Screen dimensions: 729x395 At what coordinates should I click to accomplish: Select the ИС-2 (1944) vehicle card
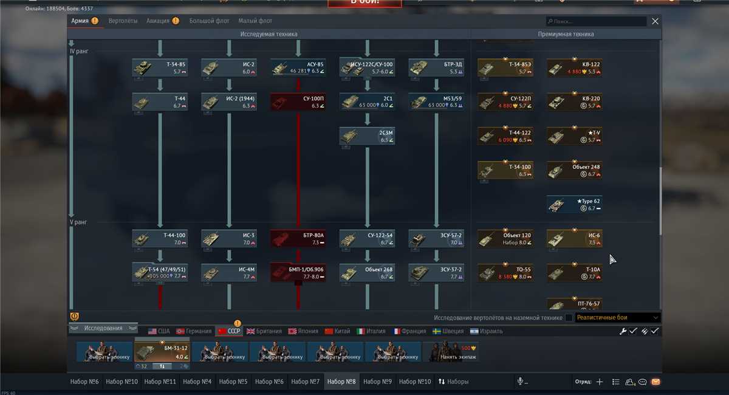[229, 101]
